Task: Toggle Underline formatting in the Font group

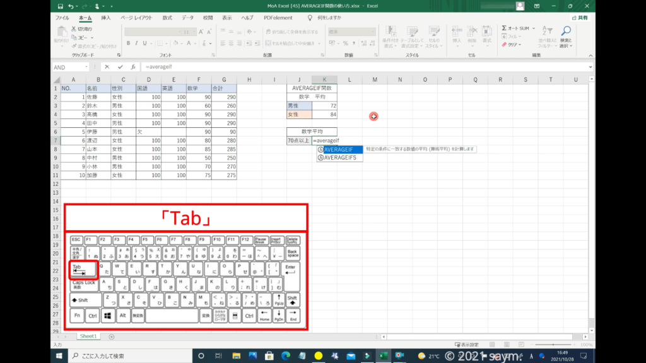Action: pyautogui.click(x=145, y=43)
